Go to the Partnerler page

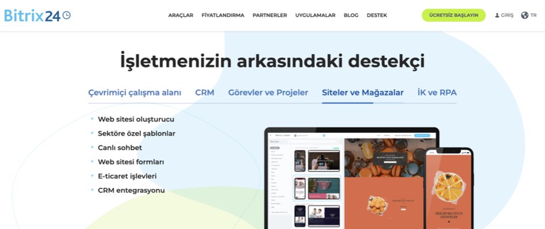tap(270, 15)
